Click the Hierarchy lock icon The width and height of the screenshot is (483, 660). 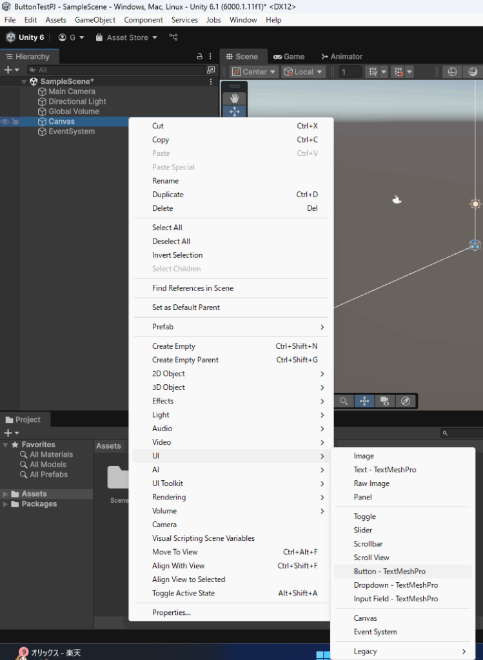[x=200, y=57]
